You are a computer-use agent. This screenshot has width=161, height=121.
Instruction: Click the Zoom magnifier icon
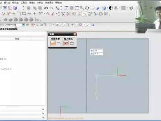point(82,8)
